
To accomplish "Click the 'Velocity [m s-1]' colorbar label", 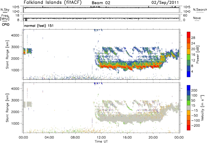I will [202, 108].
